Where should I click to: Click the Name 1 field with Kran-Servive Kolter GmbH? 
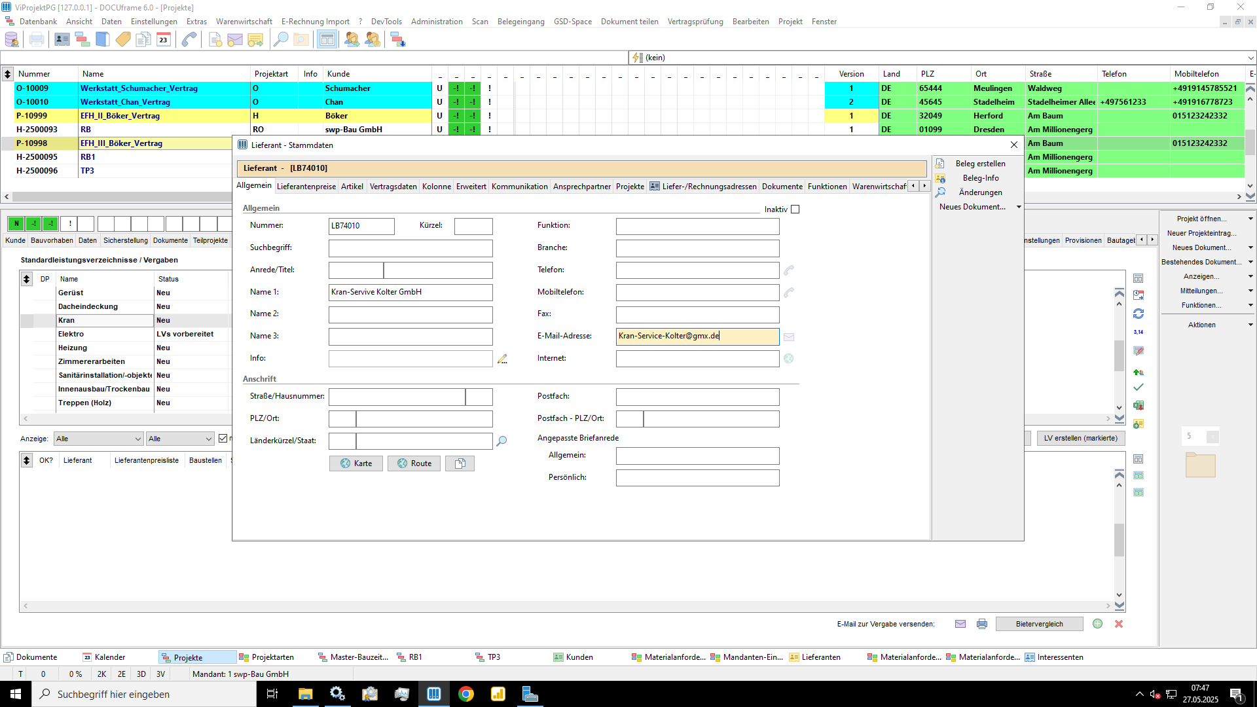pyautogui.click(x=410, y=293)
